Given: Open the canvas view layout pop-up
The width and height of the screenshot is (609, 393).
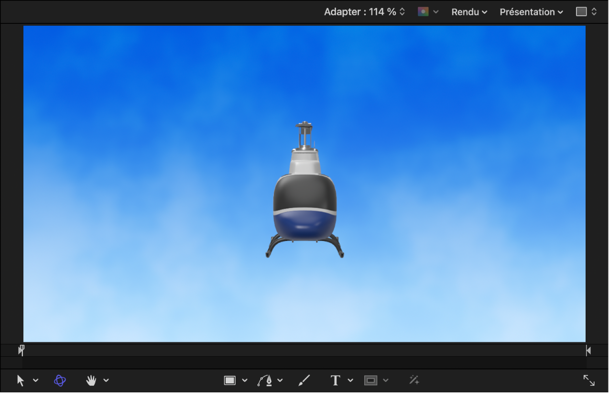Looking at the screenshot, I should tap(587, 12).
